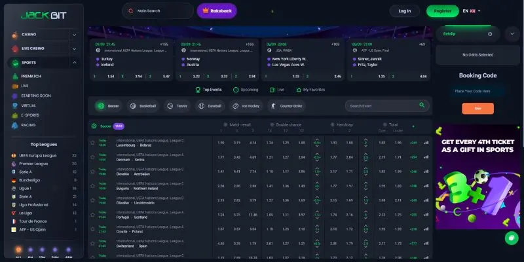Expand the Casino menu chevron

[75, 33]
